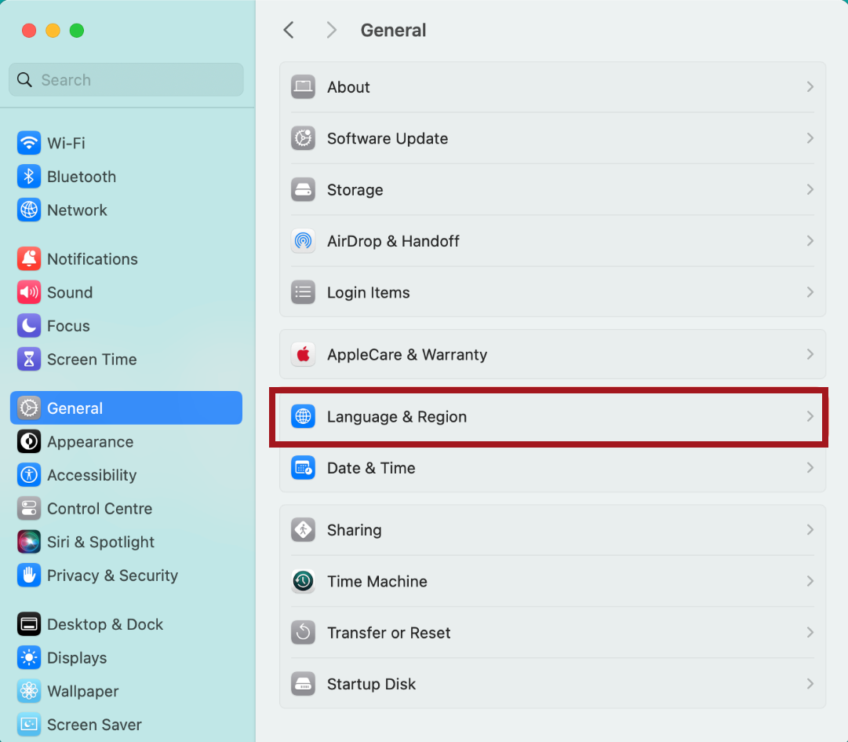Click the Login Items list icon

303,292
